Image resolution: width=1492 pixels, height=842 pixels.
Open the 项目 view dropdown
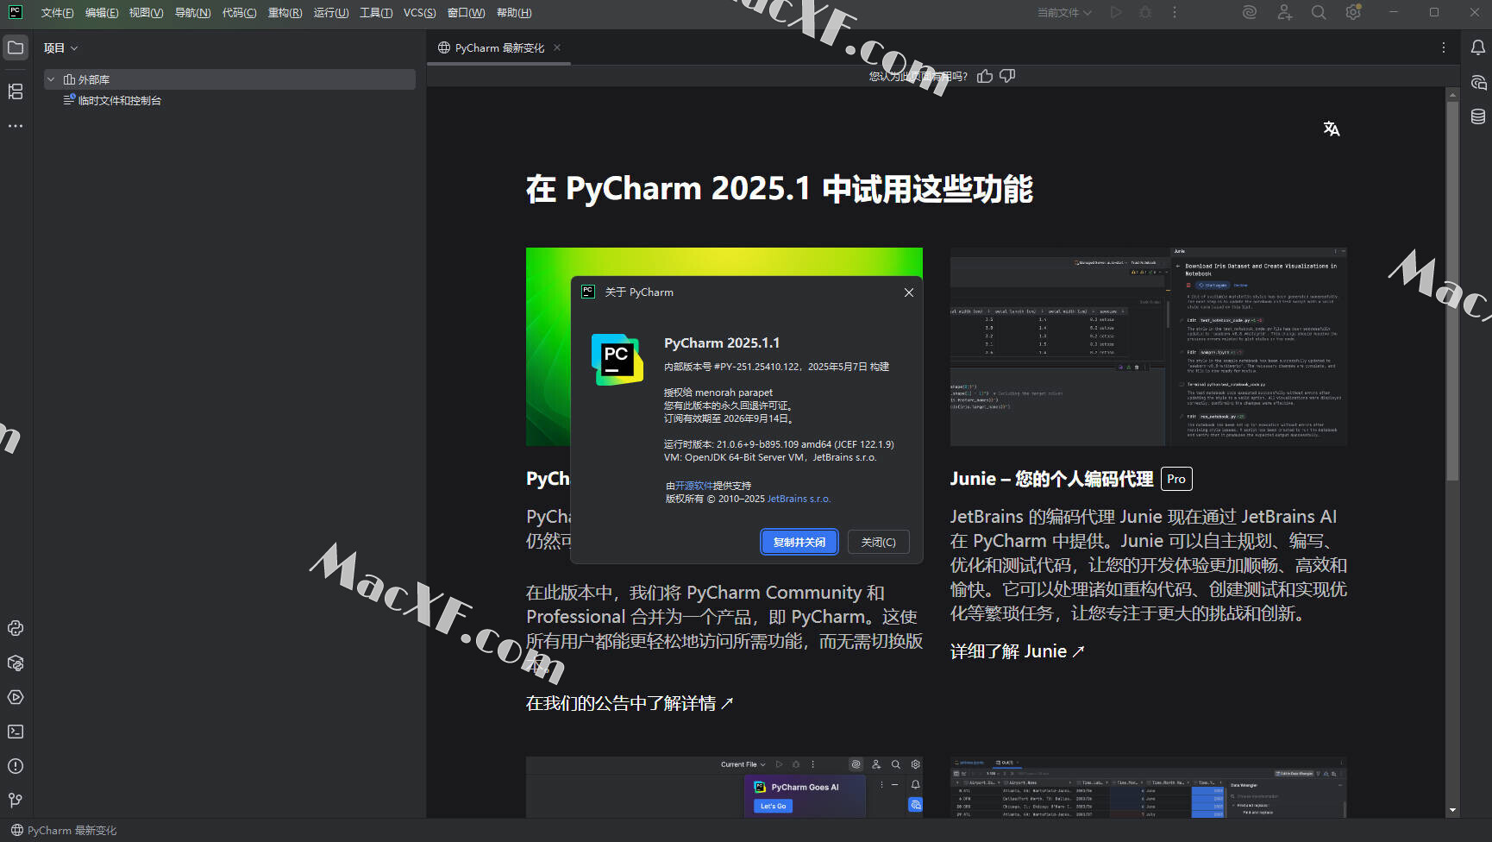coord(60,47)
